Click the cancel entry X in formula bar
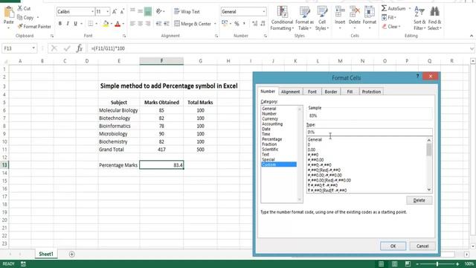This screenshot has height=268, width=476. click(54, 48)
